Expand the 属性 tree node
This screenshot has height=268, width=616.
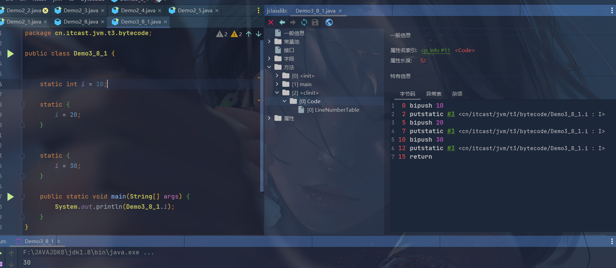pos(269,118)
